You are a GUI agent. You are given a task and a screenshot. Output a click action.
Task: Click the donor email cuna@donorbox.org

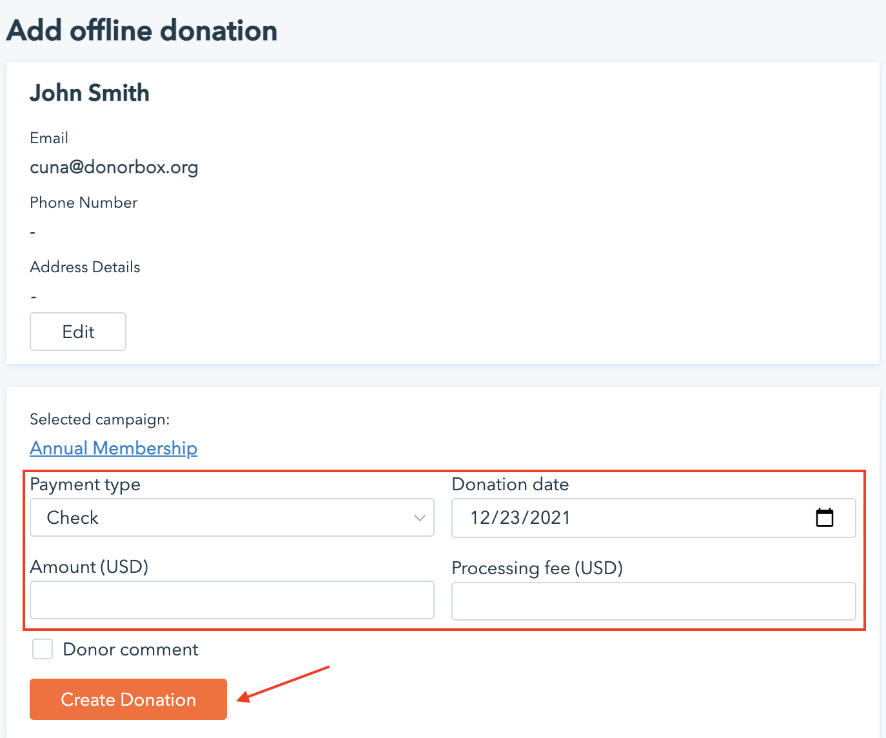point(114,167)
